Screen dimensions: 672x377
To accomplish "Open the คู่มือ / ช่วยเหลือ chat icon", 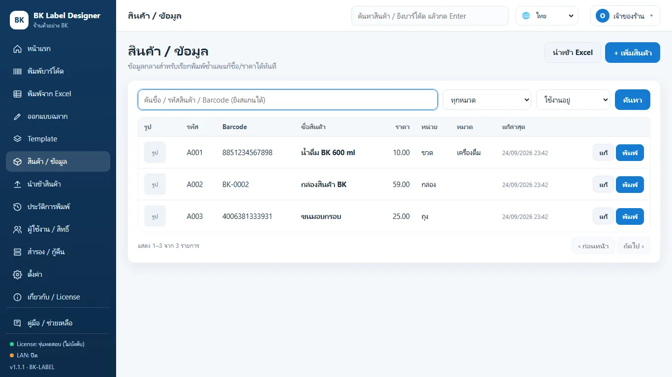I will coord(18,323).
